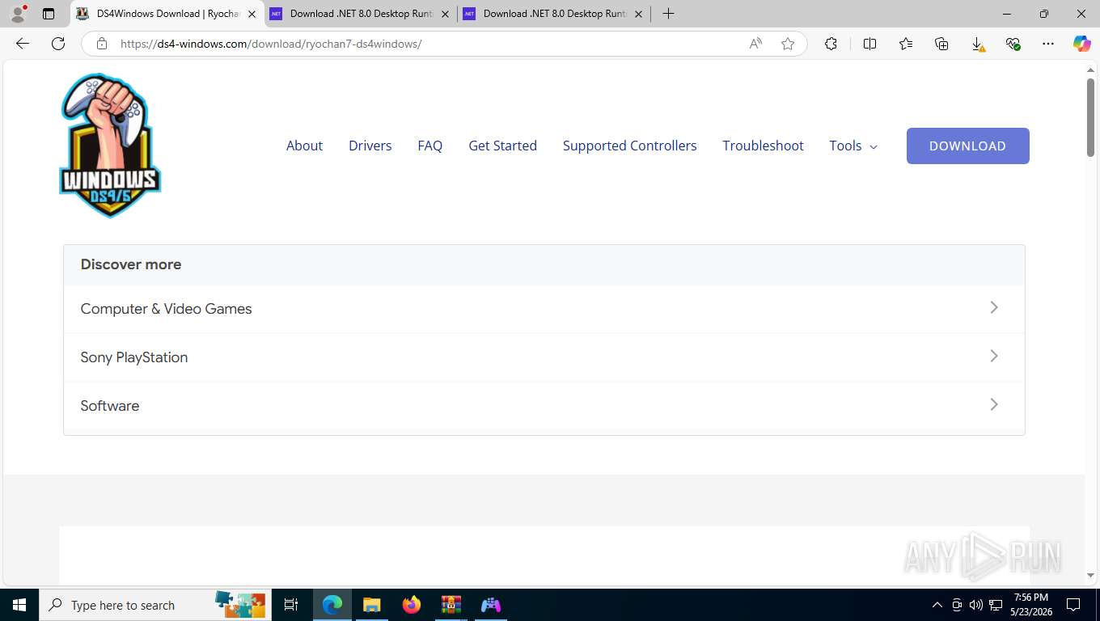
Task: Go back to the previous page
Action: 23,44
